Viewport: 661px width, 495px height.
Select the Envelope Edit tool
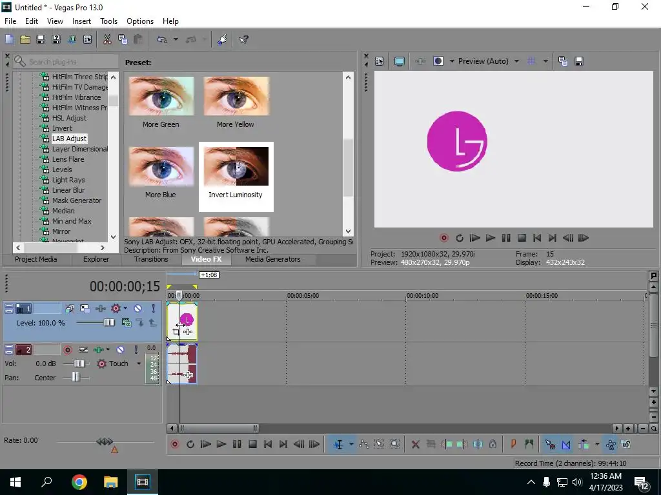pos(364,444)
